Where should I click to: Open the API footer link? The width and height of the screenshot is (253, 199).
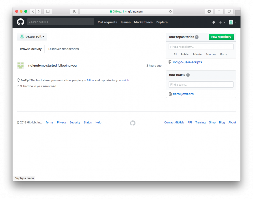[x=189, y=122]
